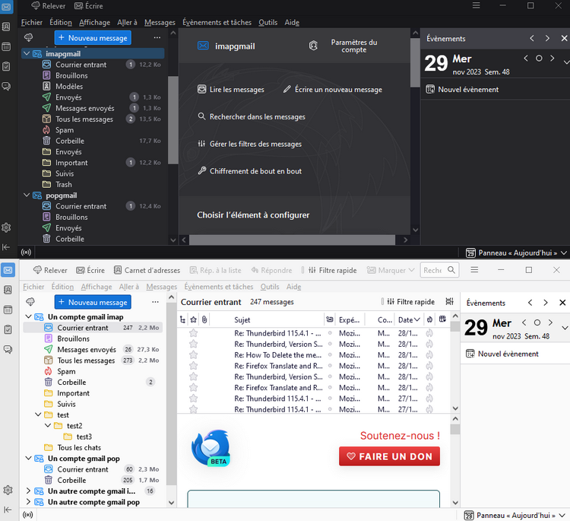Toggle Panneau Aujourd'hui in dark window status bar
The height and width of the screenshot is (521, 570).
point(517,253)
